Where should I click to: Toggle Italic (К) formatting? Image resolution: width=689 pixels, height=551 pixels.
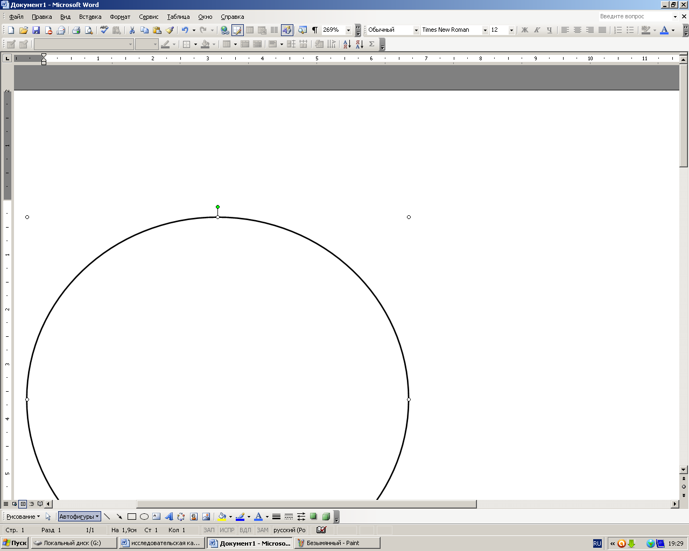(537, 30)
